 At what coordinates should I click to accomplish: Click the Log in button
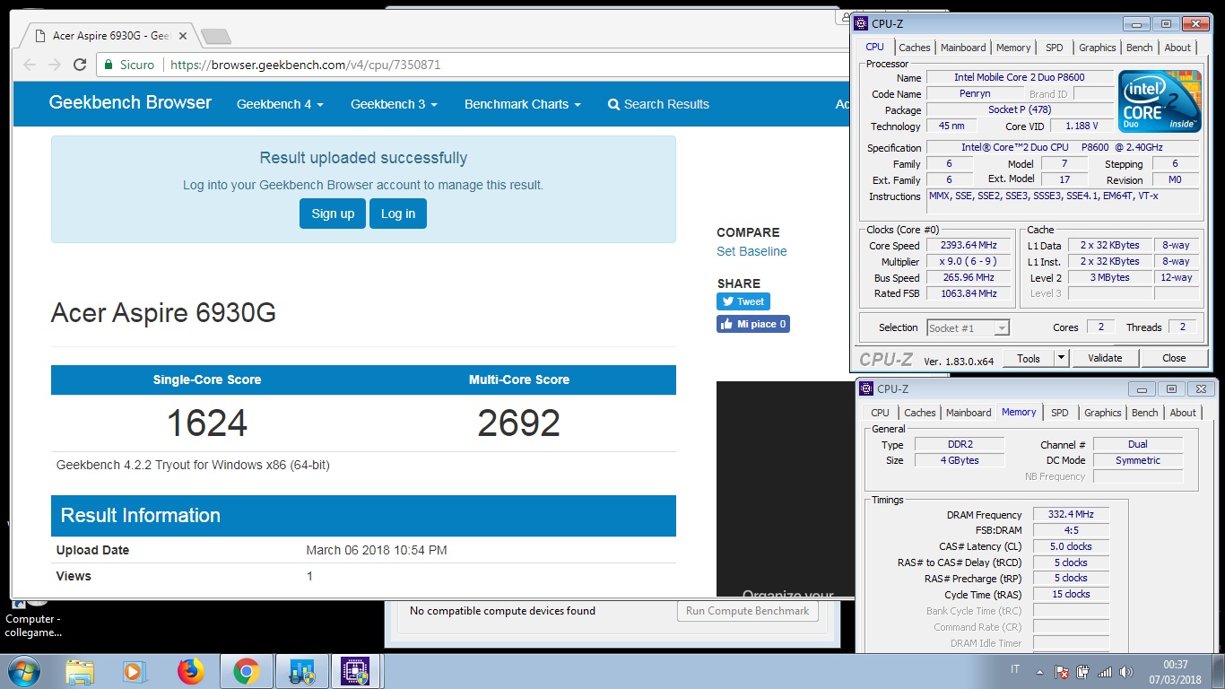tap(398, 214)
